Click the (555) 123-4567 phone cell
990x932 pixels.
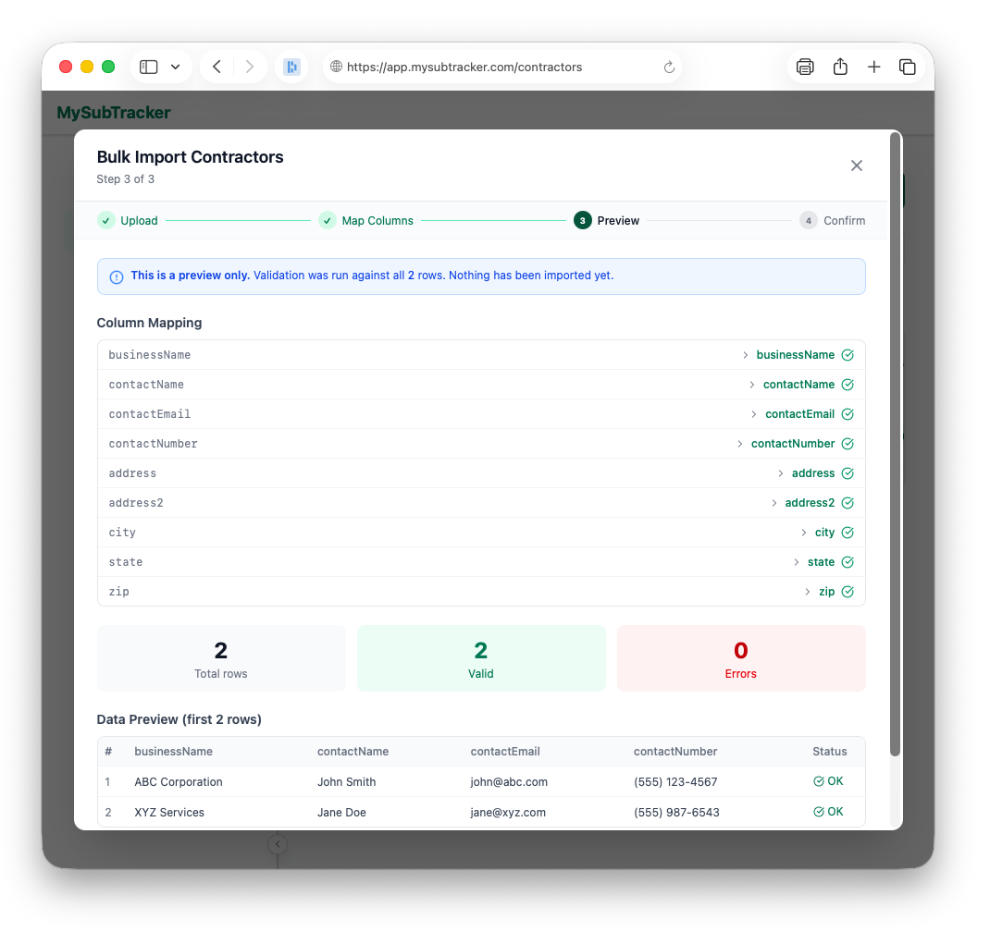coord(675,782)
